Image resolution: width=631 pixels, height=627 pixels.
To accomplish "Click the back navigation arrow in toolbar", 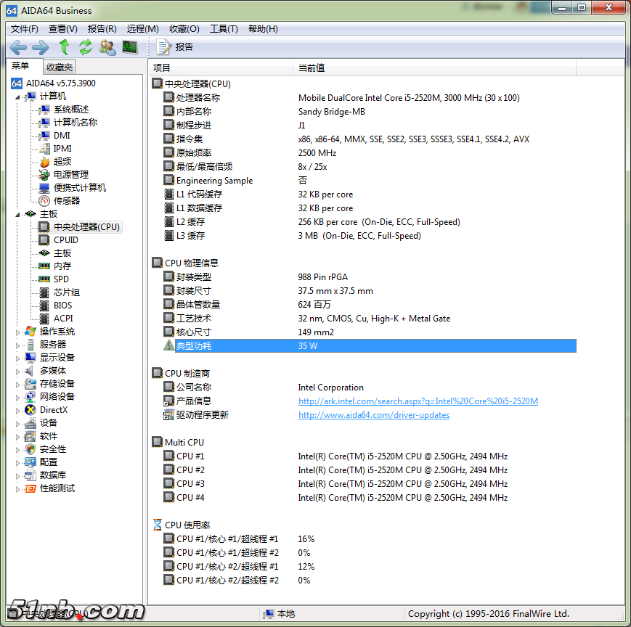I will [x=18, y=47].
